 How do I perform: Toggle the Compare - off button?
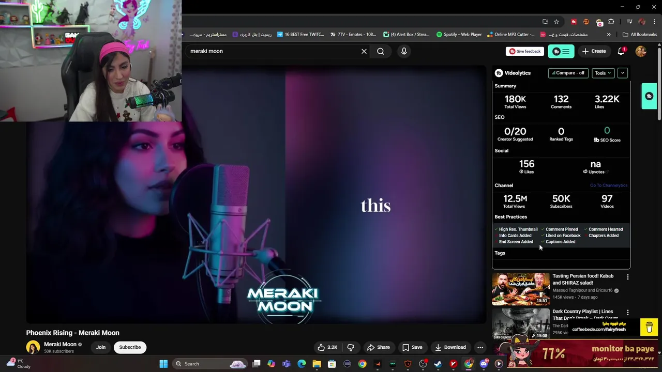[x=568, y=73]
